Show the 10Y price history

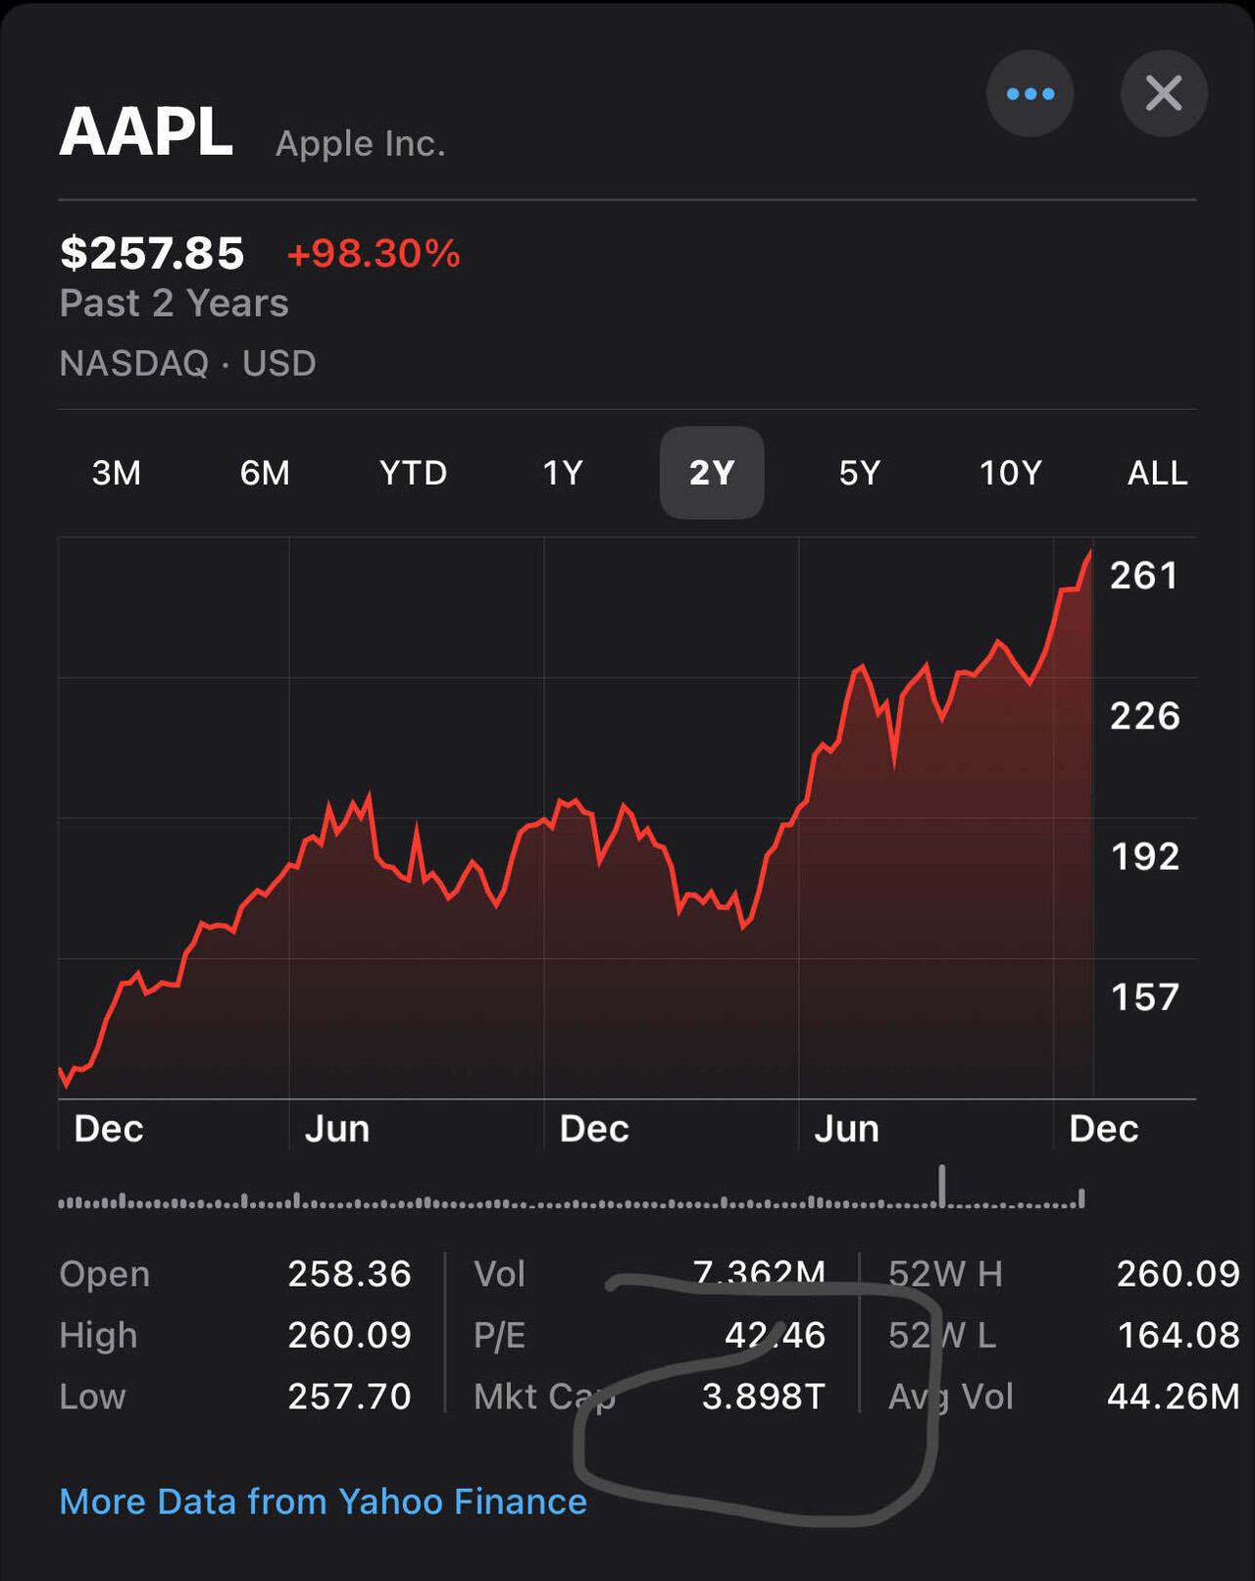[1010, 473]
